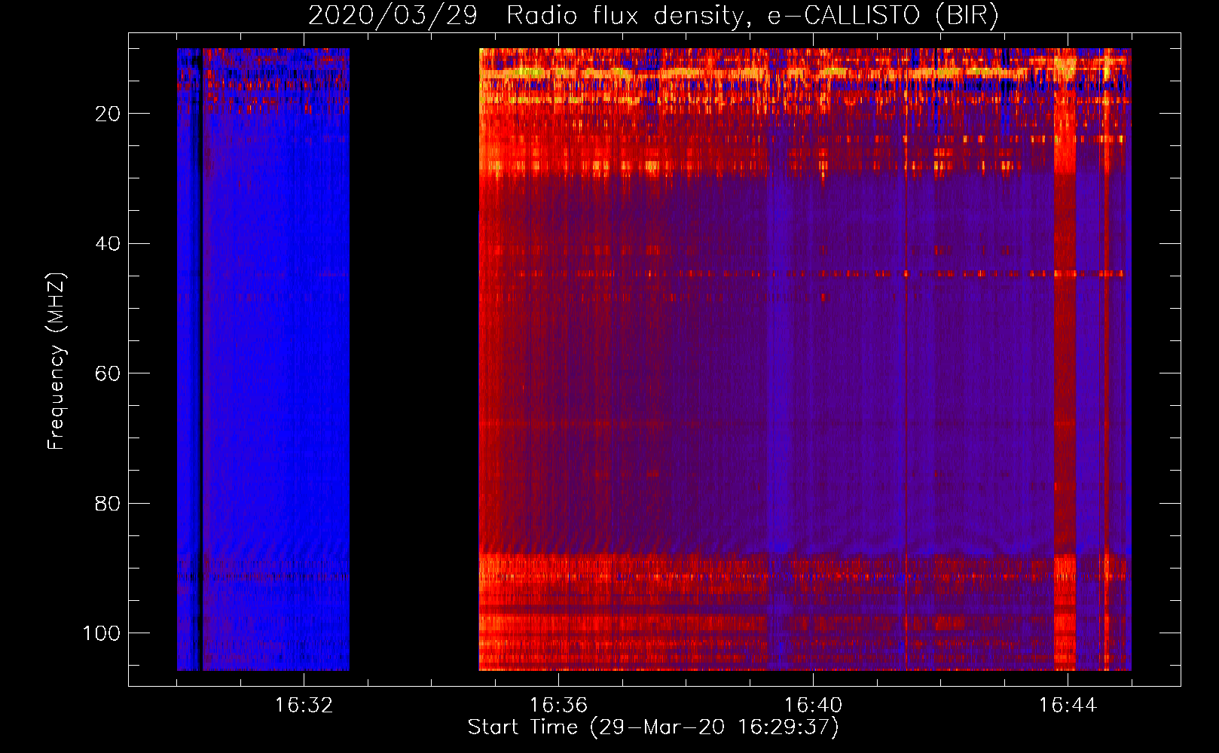Click the 60 frequency tick label
1219x753 pixels.
coord(108,373)
